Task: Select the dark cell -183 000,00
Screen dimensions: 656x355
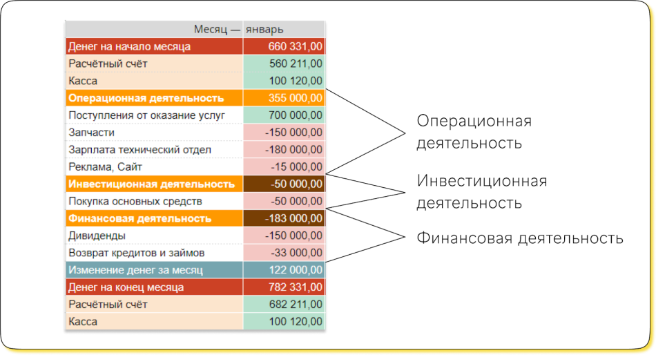Action: (284, 218)
